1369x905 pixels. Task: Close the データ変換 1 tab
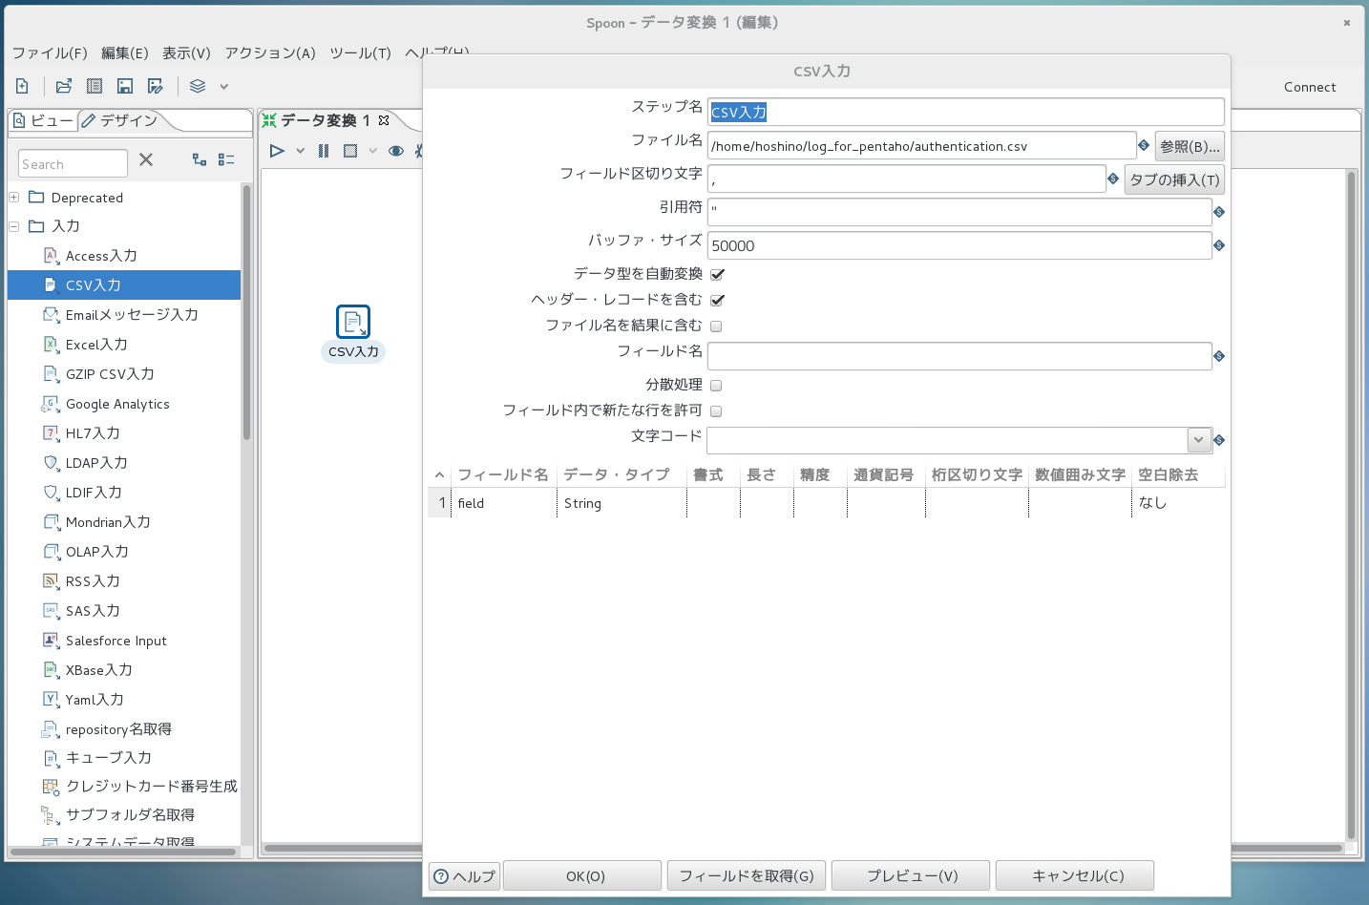[384, 120]
